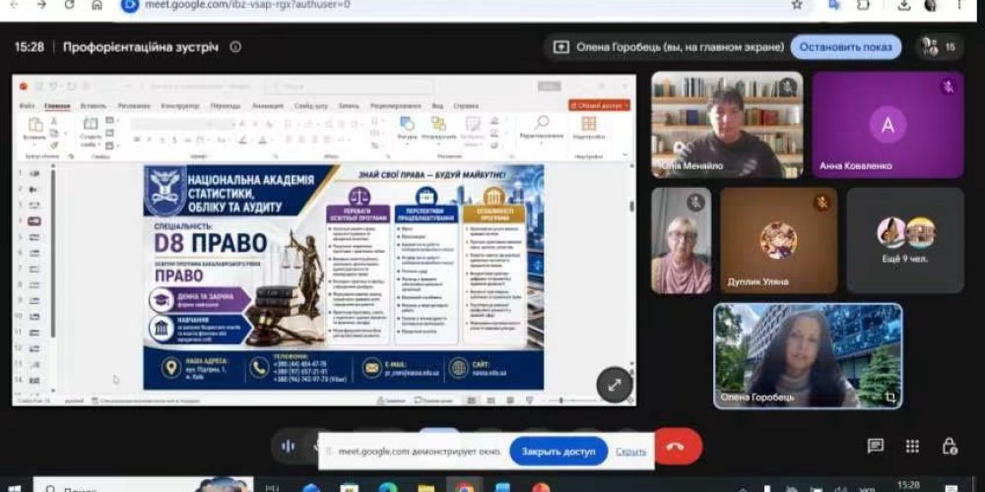Open the Файл menu in PowerPoint
Screen dimensions: 985x492
(27, 105)
